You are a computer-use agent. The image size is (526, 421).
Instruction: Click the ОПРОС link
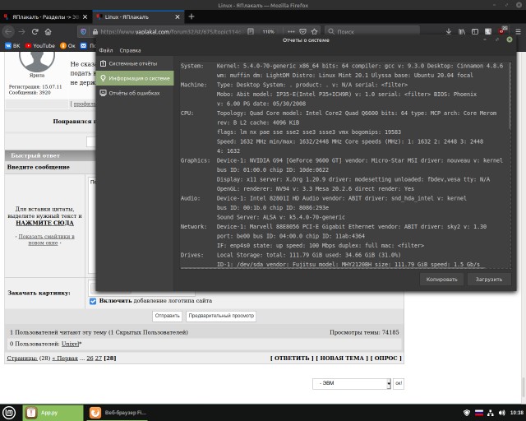pyautogui.click(x=385, y=359)
